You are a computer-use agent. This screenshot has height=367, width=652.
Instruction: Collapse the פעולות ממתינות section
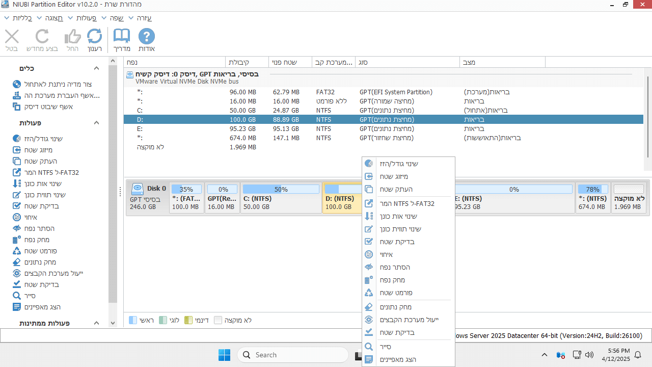click(97, 323)
